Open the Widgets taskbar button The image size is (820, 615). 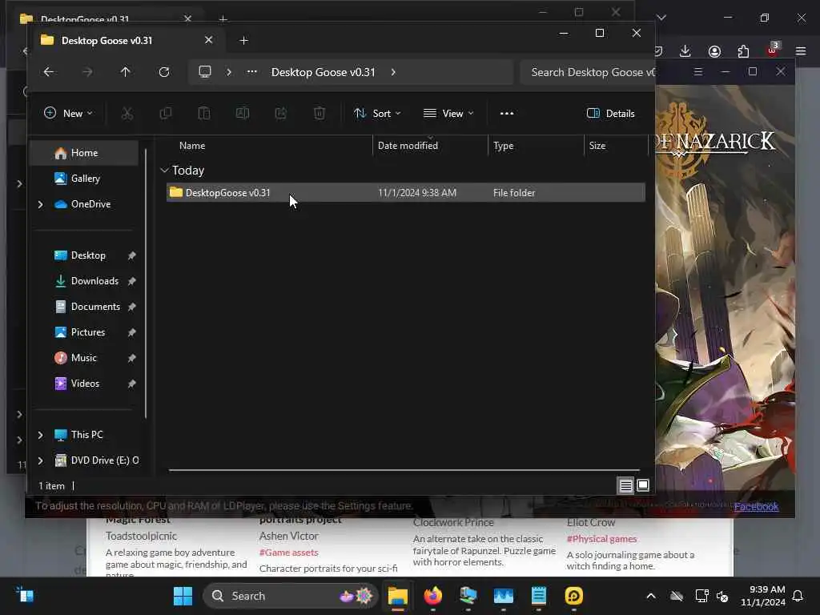click(25, 596)
